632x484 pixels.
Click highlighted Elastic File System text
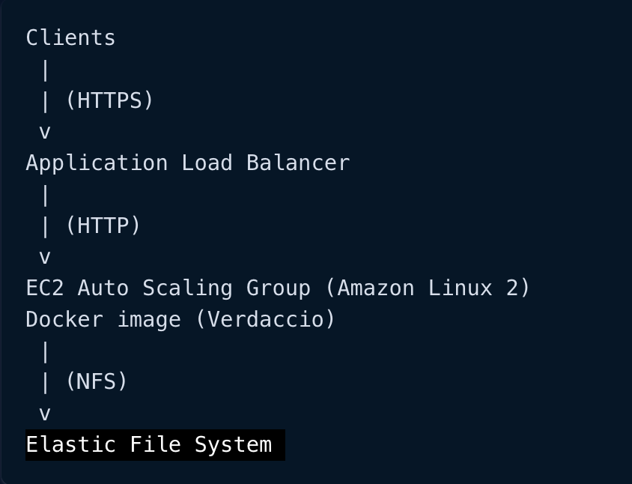click(149, 445)
